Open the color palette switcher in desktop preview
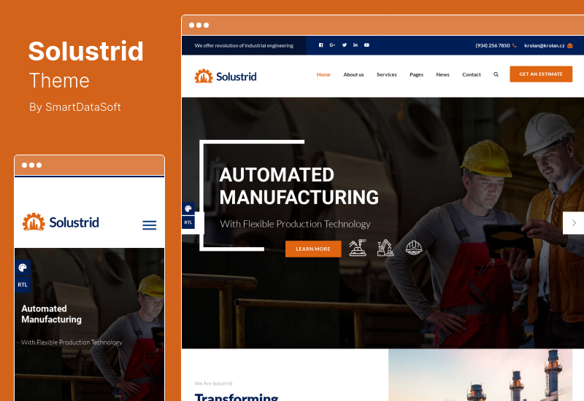 click(188, 209)
